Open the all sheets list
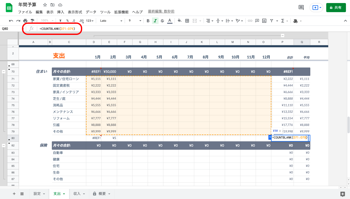The height and width of the screenshot is (199, 350). tap(22, 194)
